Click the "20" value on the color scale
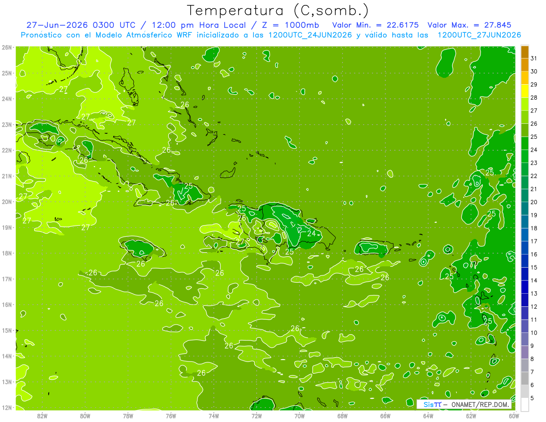The width and height of the screenshot is (546, 422). [534, 202]
